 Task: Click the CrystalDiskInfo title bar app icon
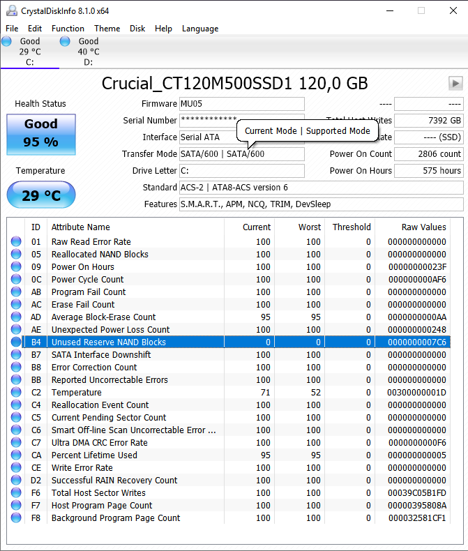click(x=12, y=11)
